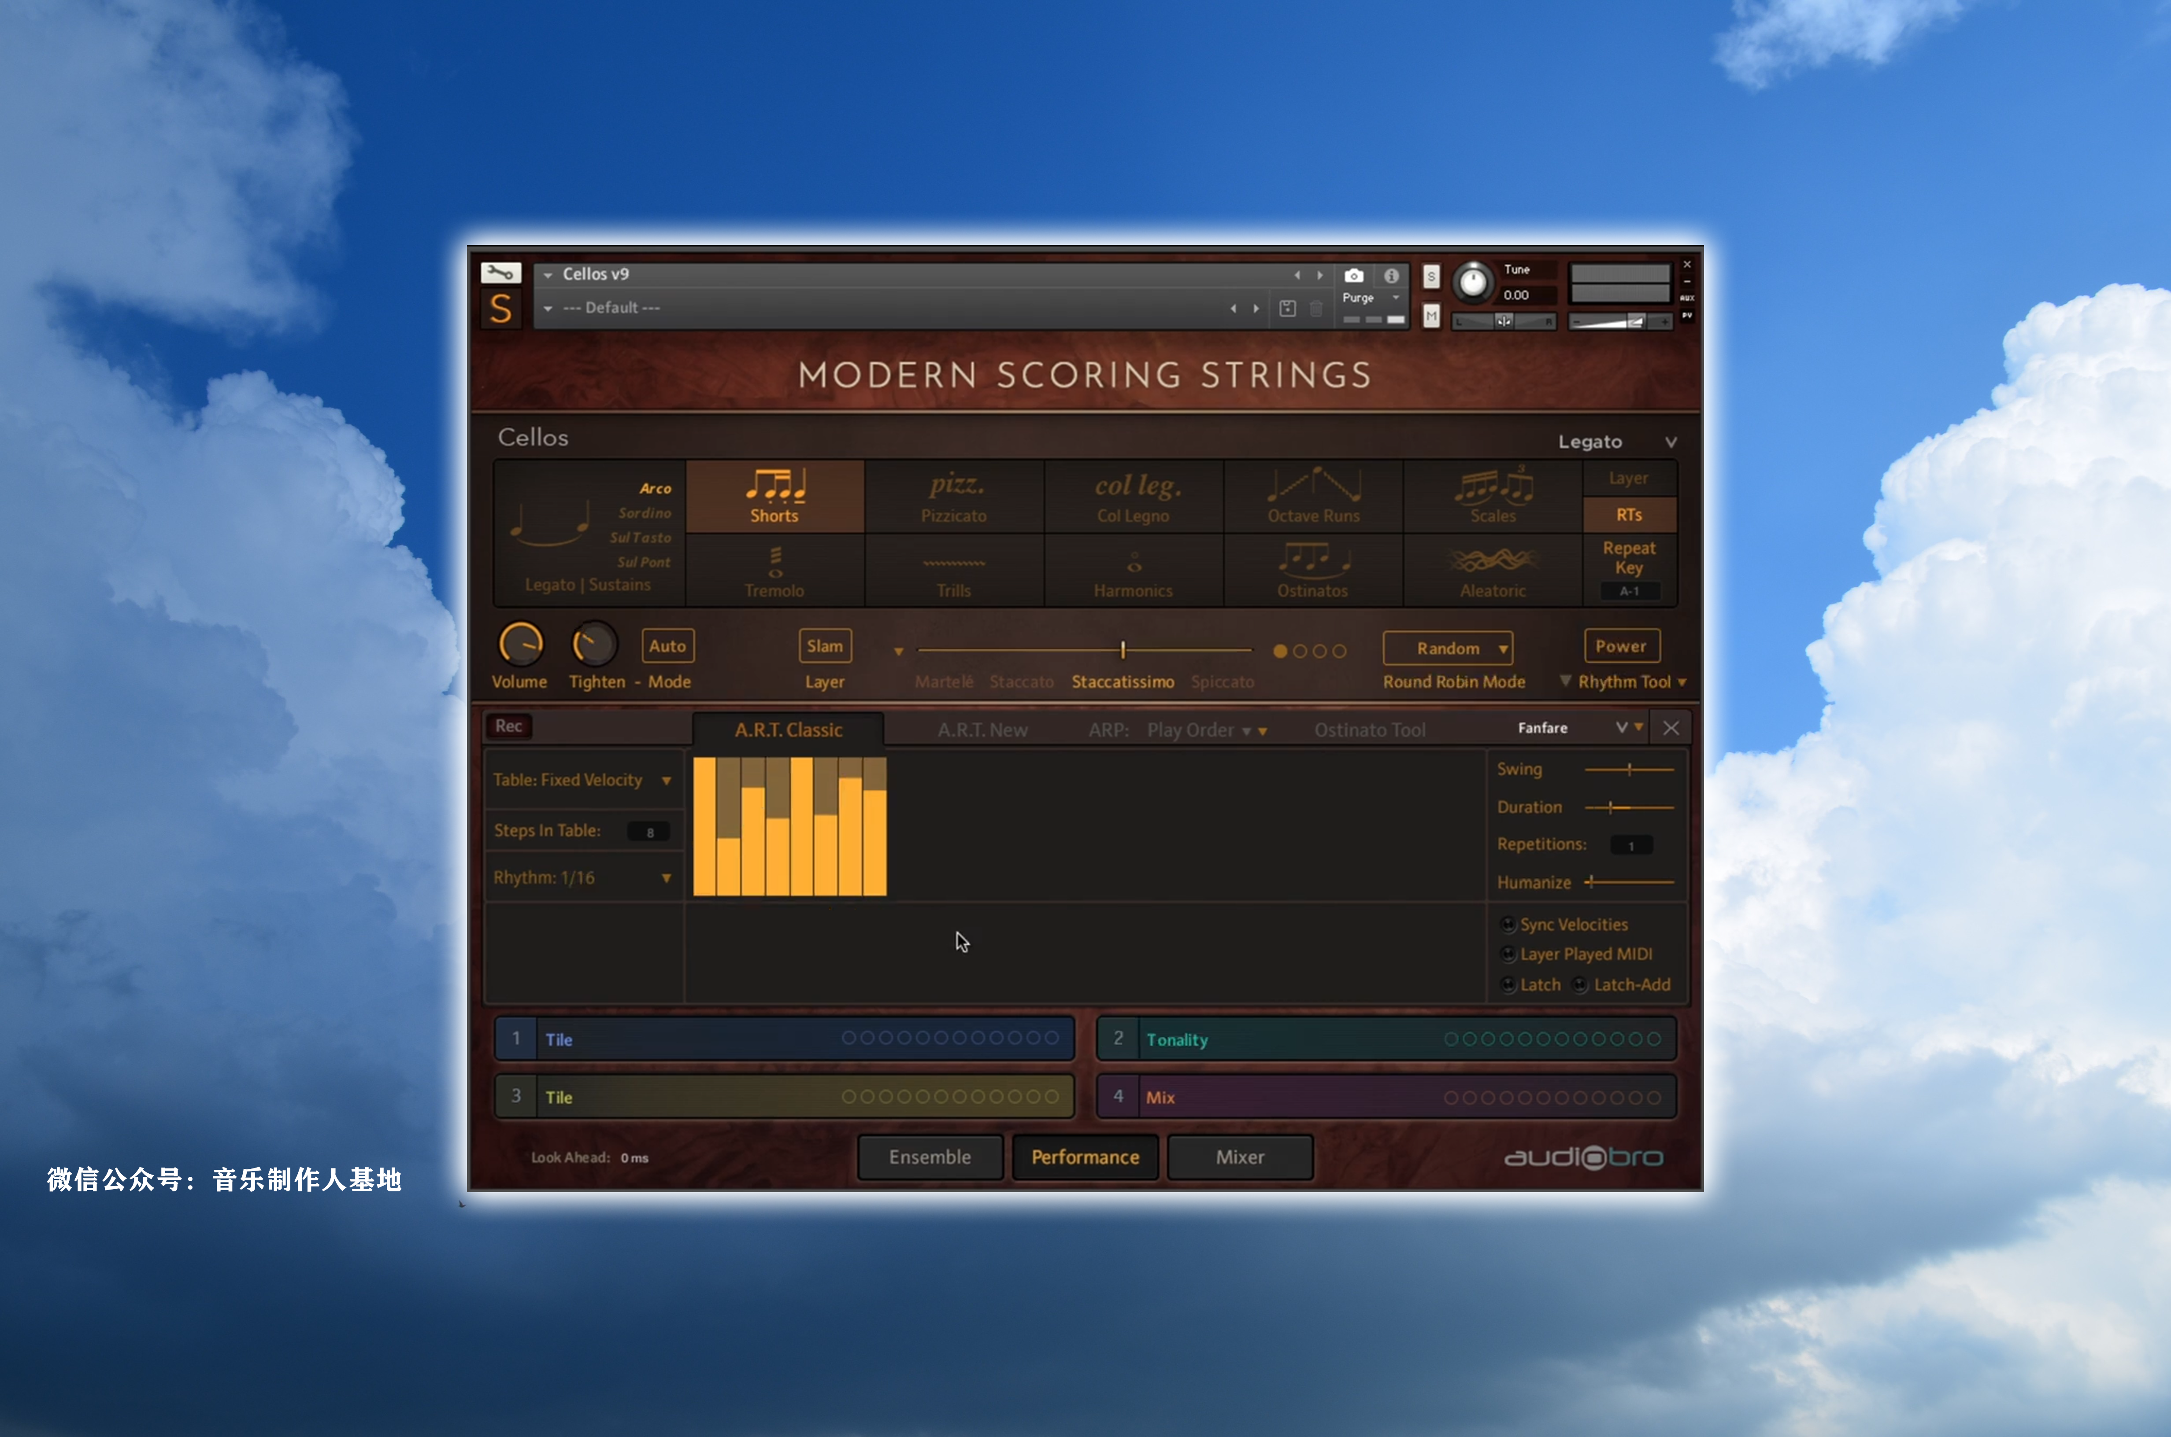
Task: Select the Tremolo articulation
Action: (775, 571)
